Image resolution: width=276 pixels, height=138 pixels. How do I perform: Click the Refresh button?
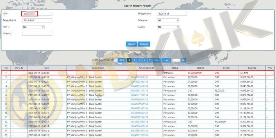pyautogui.click(x=144, y=44)
